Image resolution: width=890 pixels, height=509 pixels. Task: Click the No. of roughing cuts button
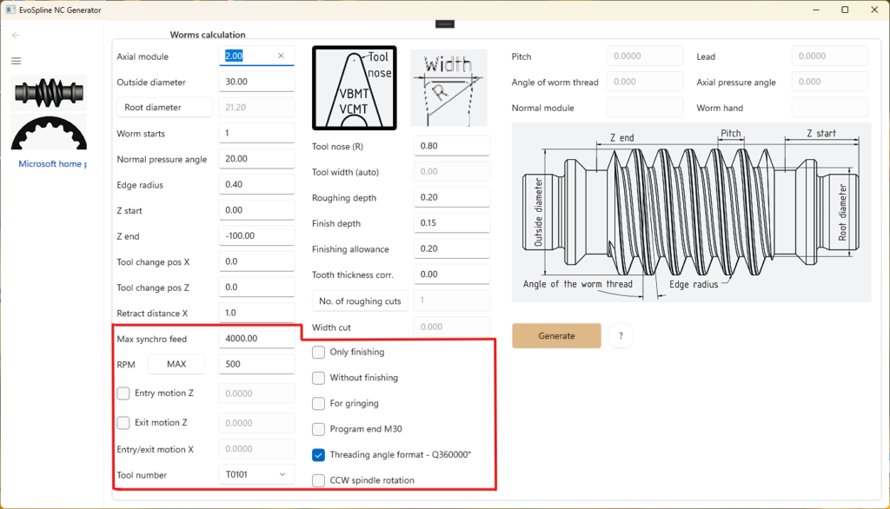click(360, 301)
